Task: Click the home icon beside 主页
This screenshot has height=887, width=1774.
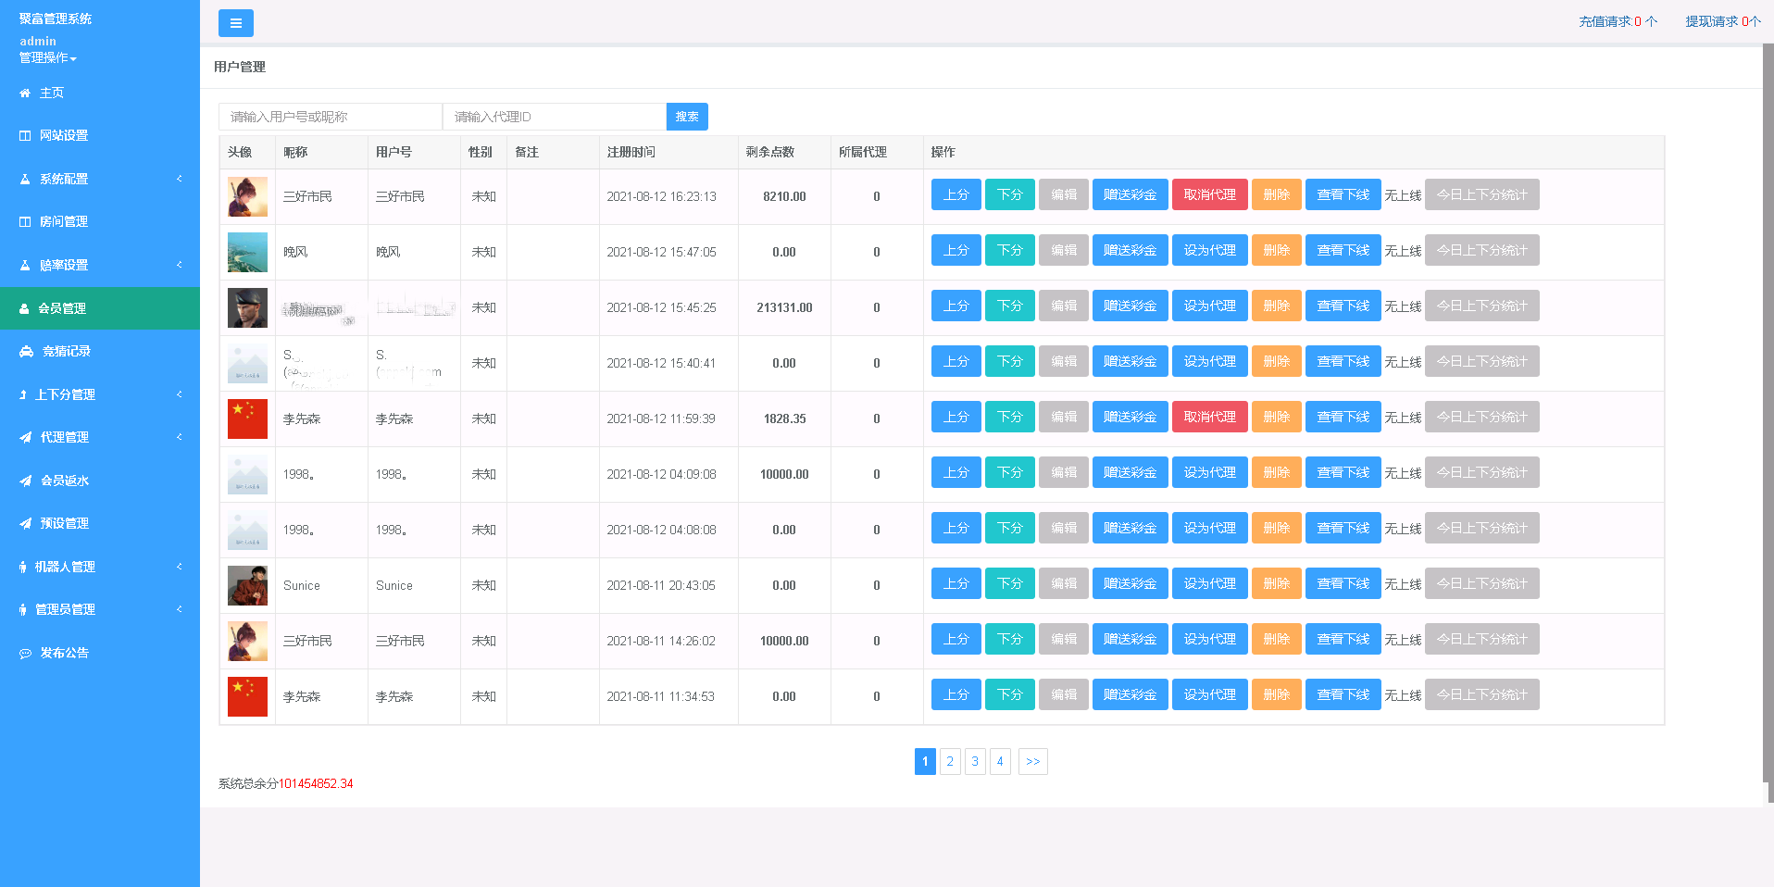Action: coord(25,94)
